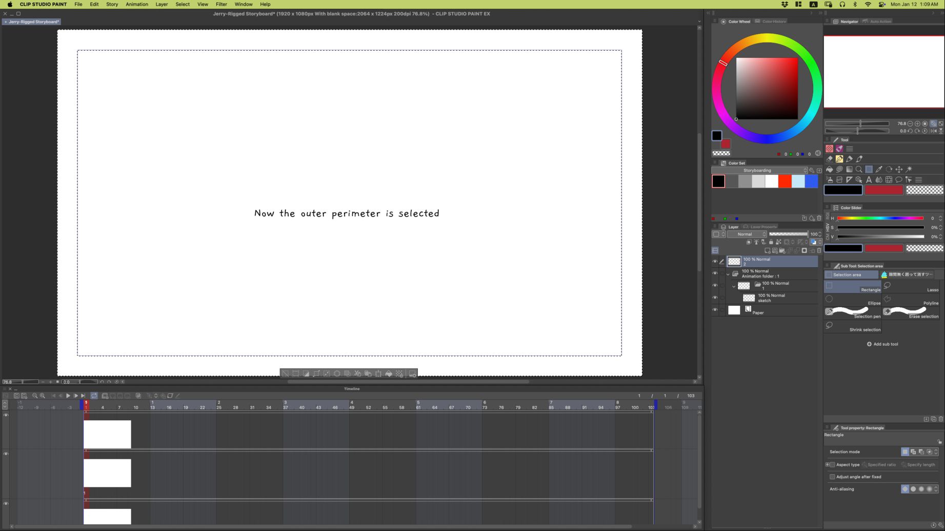Screen dimensions: 945x531
Task: Click Cut and paste in selection launcher
Action: click(357, 374)
